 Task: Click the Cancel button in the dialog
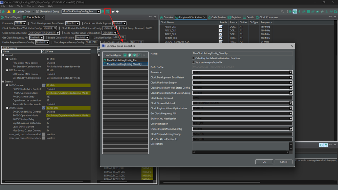284,162
